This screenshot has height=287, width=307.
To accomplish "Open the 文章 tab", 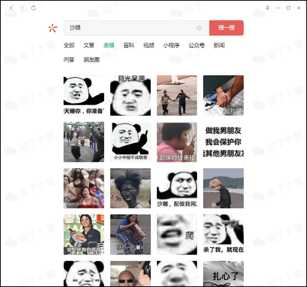I will coord(89,45).
